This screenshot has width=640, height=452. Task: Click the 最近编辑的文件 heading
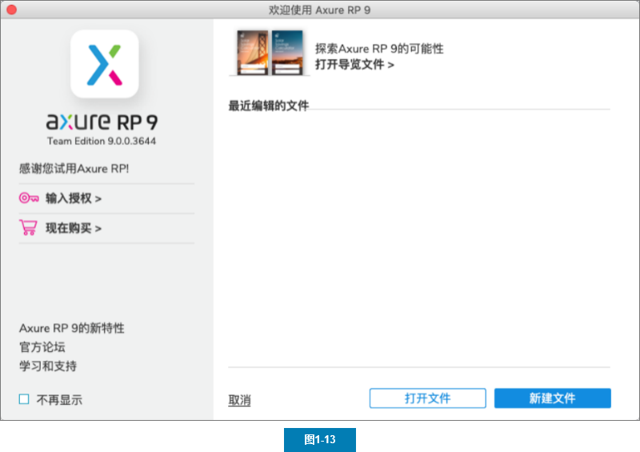point(269,106)
